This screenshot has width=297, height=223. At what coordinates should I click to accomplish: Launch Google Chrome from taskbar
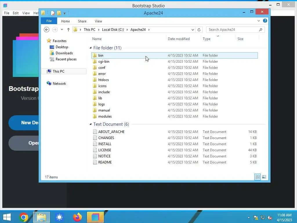(x=23, y=217)
